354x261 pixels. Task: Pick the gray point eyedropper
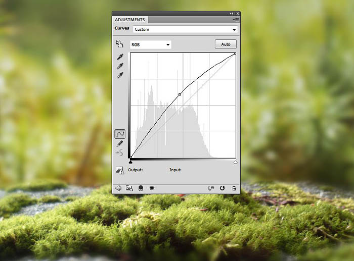(x=120, y=66)
